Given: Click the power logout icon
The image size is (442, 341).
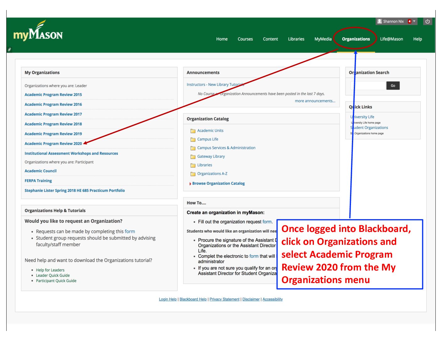Looking at the screenshot, I should (427, 21).
